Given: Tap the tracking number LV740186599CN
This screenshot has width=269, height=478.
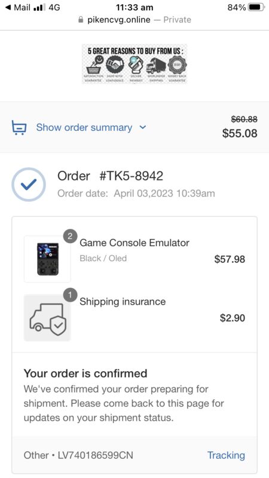Looking at the screenshot, I should tap(96, 455).
